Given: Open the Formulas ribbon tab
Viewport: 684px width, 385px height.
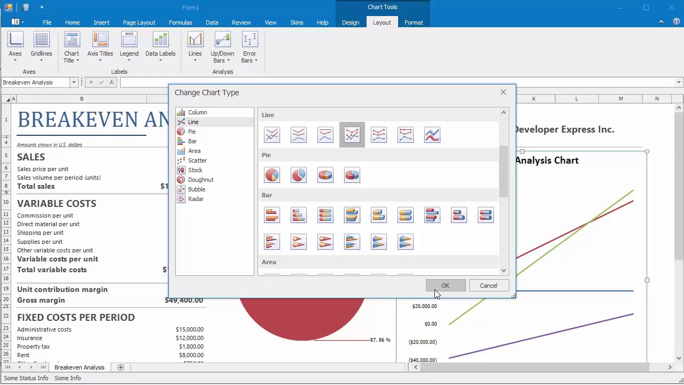Looking at the screenshot, I should pyautogui.click(x=181, y=22).
